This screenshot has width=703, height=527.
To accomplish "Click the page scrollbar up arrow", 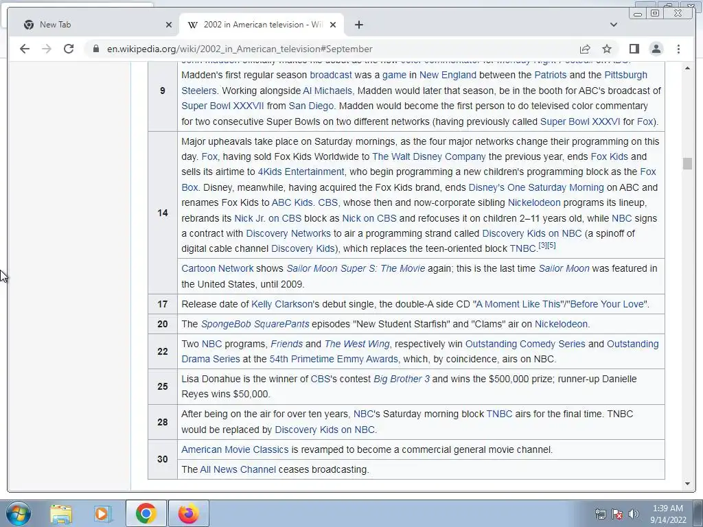I will click(687, 68).
